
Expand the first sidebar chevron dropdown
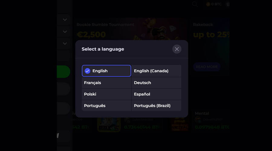click(x=65, y=20)
